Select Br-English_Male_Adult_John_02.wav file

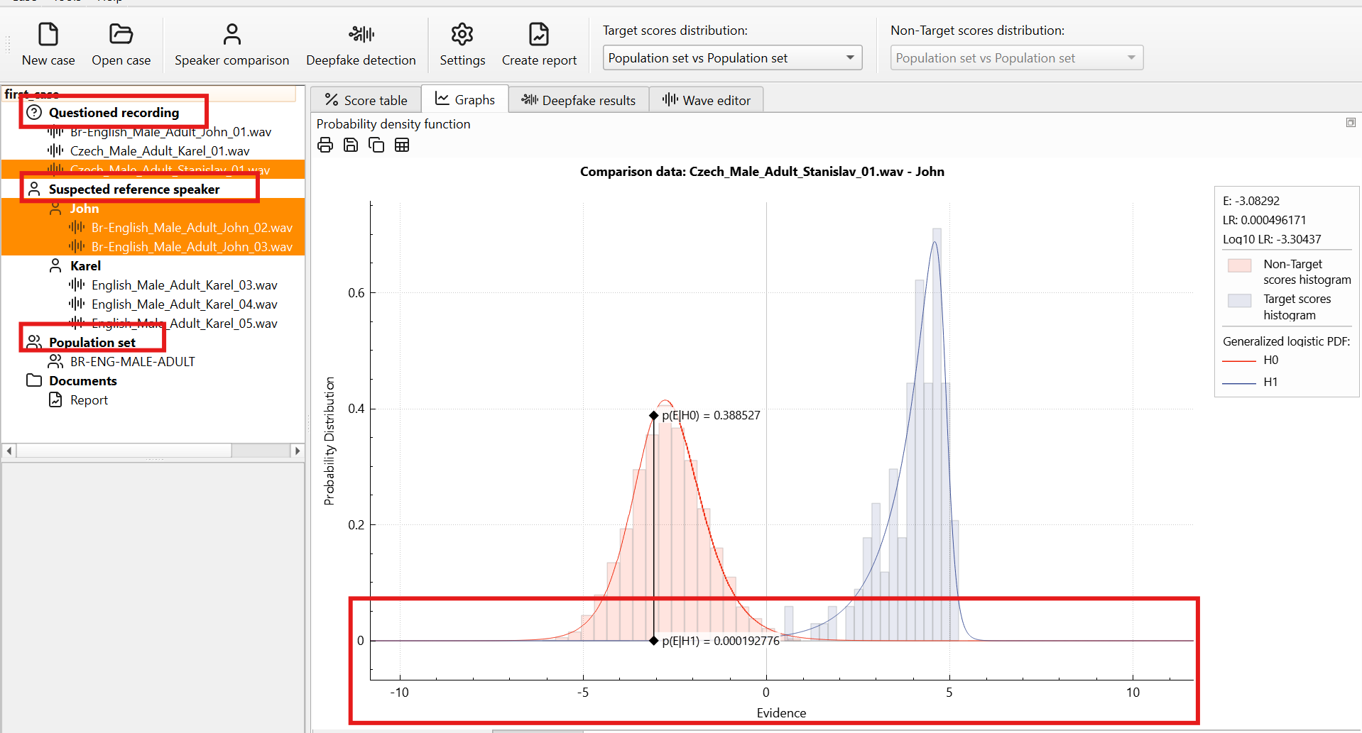coord(192,228)
